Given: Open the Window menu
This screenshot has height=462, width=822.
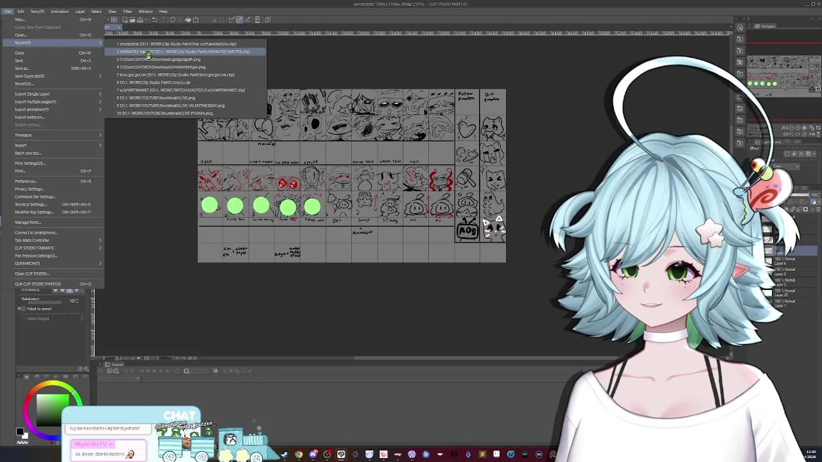Looking at the screenshot, I should [x=145, y=11].
